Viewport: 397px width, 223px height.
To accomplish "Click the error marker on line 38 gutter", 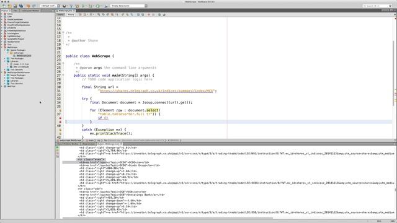I will (60, 118).
